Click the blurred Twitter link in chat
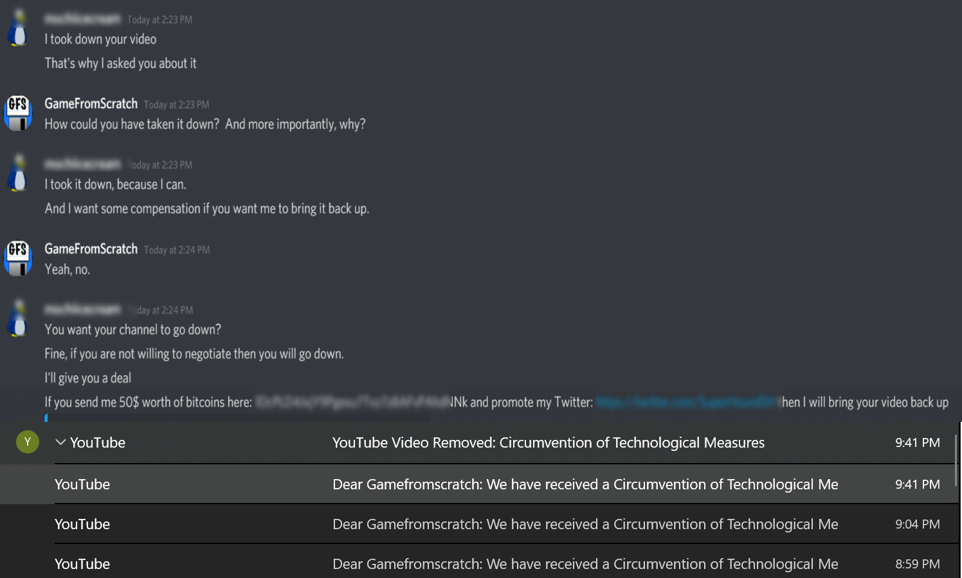 [687, 402]
